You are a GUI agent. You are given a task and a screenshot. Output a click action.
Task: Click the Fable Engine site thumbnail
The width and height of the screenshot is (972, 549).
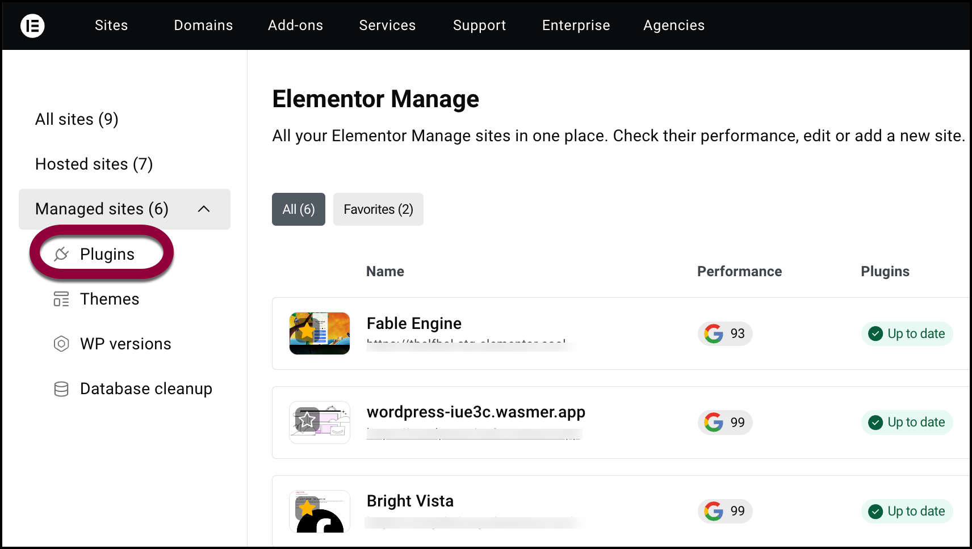click(319, 333)
